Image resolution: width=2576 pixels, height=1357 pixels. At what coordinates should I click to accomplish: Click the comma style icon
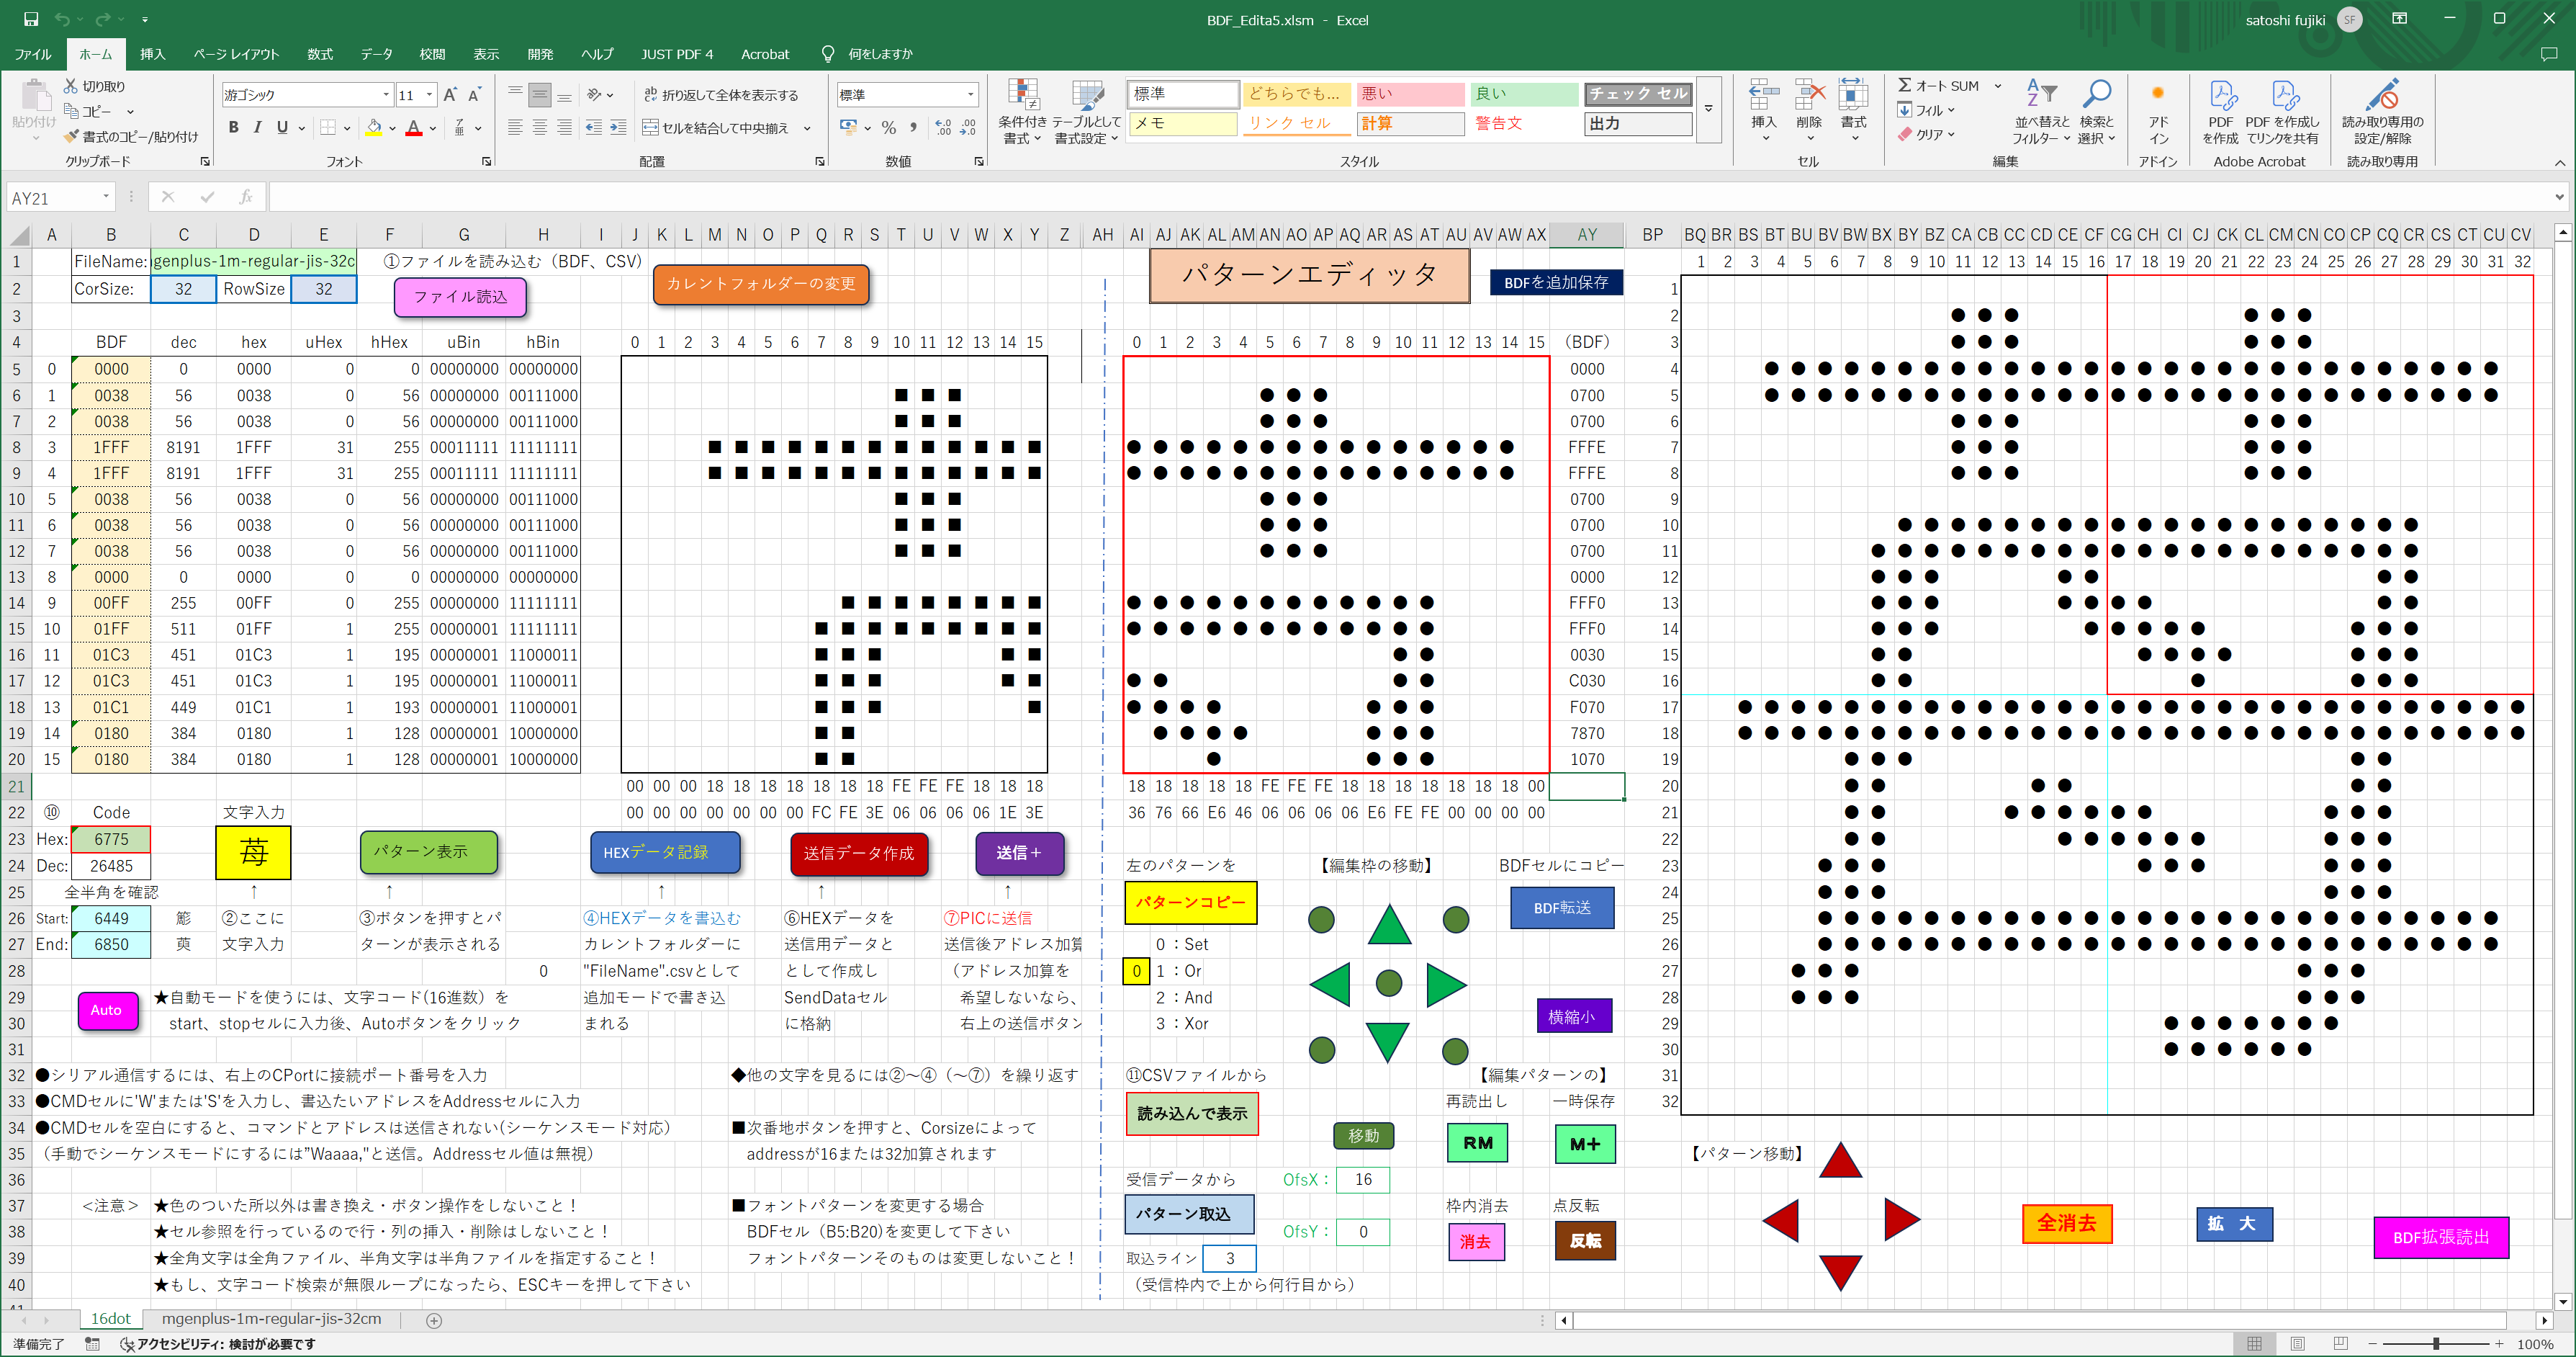[x=914, y=127]
